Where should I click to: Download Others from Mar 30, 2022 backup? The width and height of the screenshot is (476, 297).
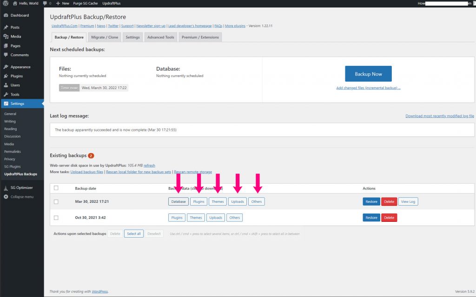point(257,201)
